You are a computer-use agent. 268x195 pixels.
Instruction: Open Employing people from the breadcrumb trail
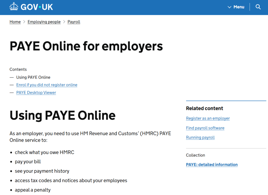point(44,22)
